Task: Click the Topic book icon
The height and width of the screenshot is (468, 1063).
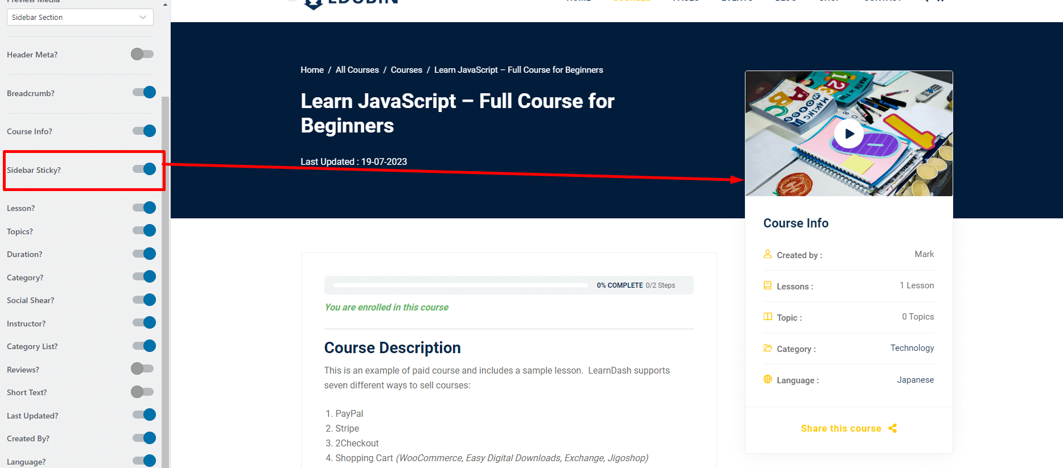Action: click(x=768, y=317)
